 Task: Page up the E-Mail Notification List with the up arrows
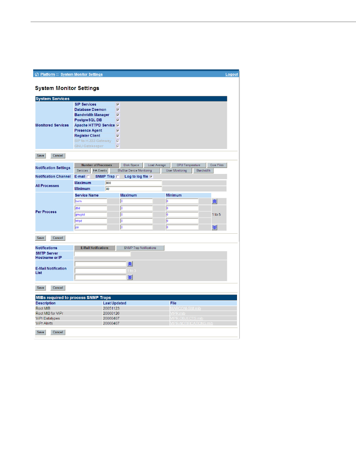point(130,264)
